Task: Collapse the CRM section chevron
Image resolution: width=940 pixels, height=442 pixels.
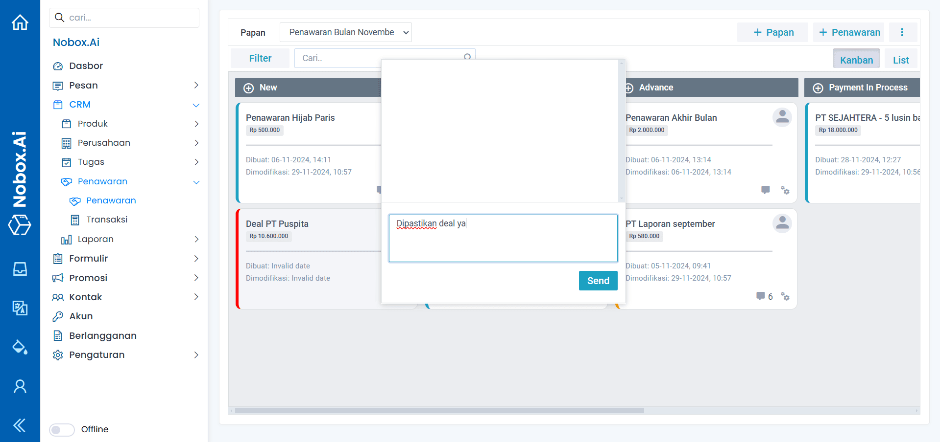Action: tap(196, 105)
